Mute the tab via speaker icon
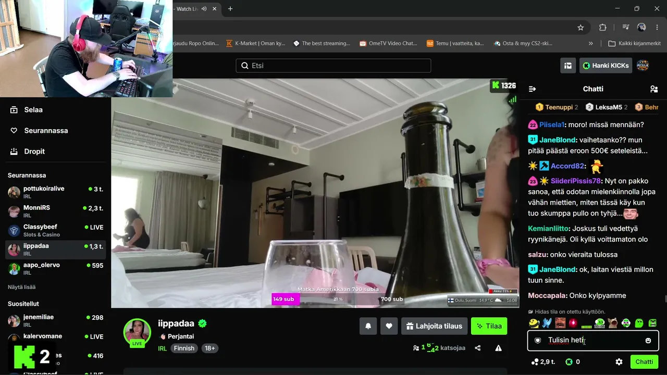 [204, 9]
